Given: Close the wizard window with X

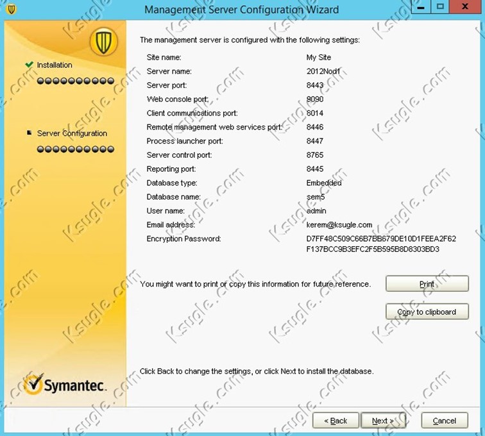Looking at the screenshot, I should click(465, 7).
